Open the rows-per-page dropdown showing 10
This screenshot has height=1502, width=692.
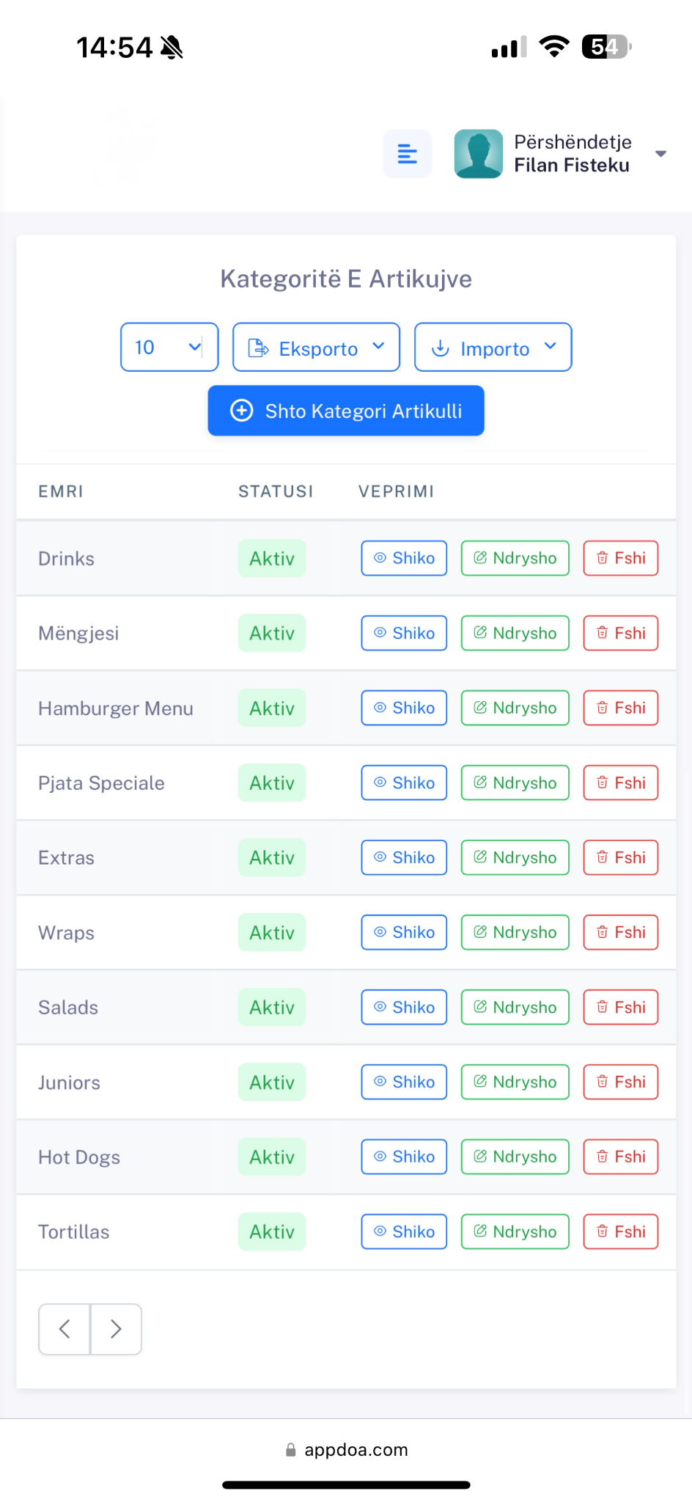point(169,347)
